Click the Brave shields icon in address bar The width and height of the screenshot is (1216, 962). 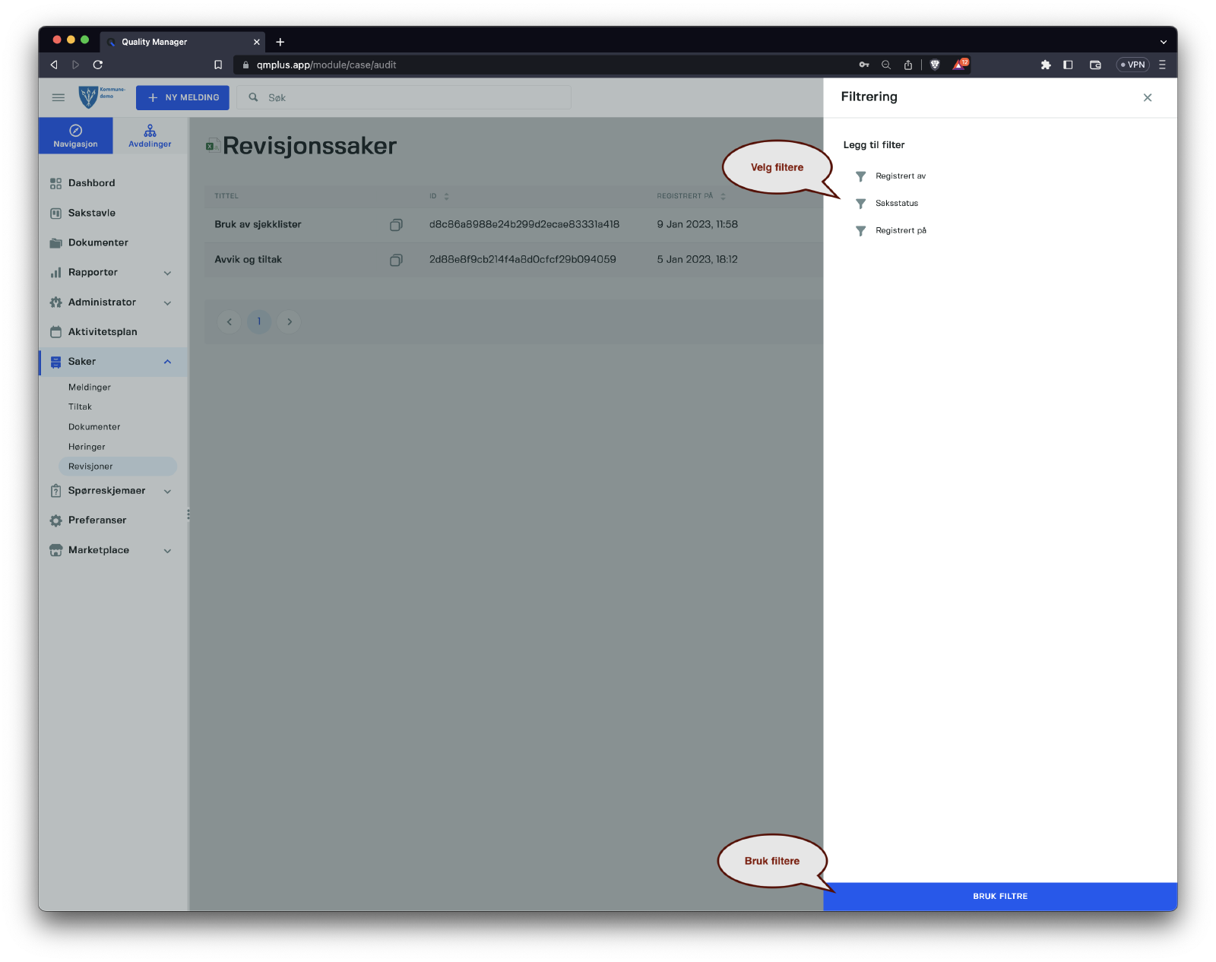pyautogui.click(x=935, y=65)
